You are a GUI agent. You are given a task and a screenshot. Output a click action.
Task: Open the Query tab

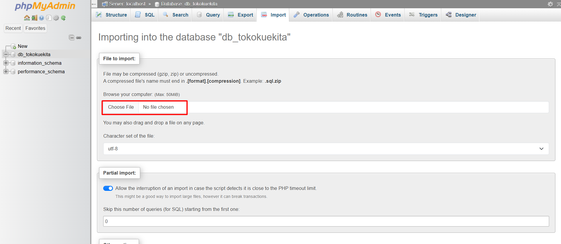208,15
